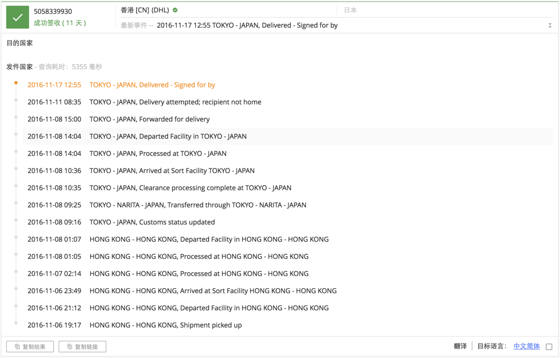This screenshot has height=358, width=560.
Task: Select the 2016-11-08 01:07 Hong Kong departed event
Action: point(288,239)
